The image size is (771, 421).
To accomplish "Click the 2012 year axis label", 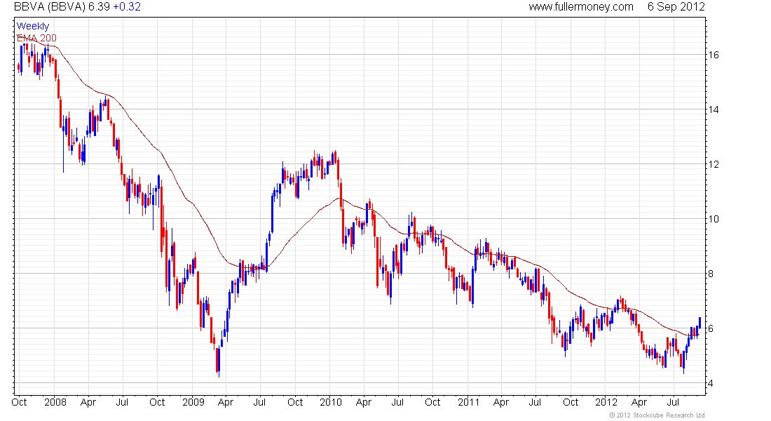I will (606, 402).
